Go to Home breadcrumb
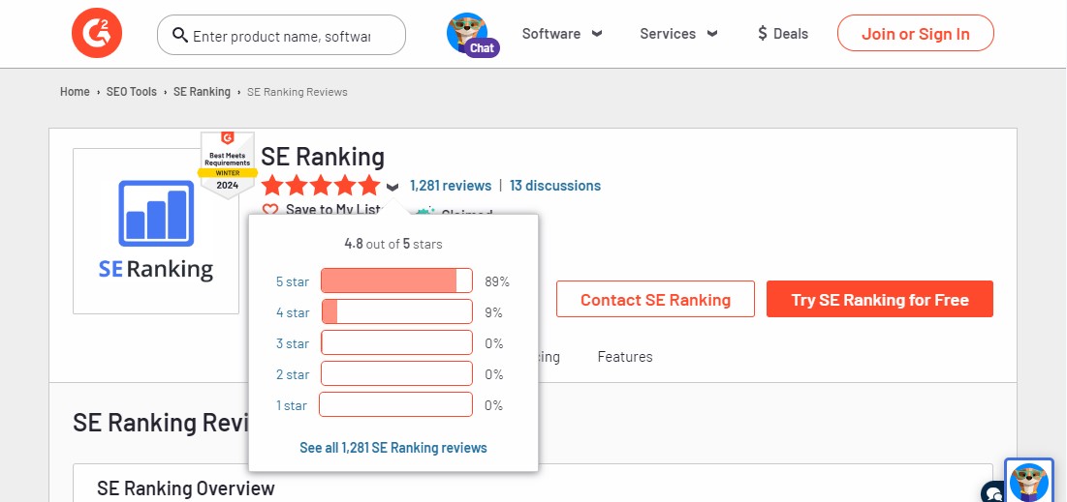The width and height of the screenshot is (1067, 502). tap(75, 92)
